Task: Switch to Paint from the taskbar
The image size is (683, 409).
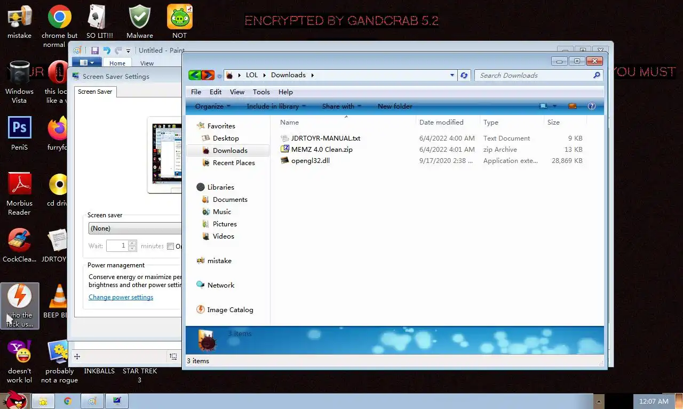Action: [92, 401]
